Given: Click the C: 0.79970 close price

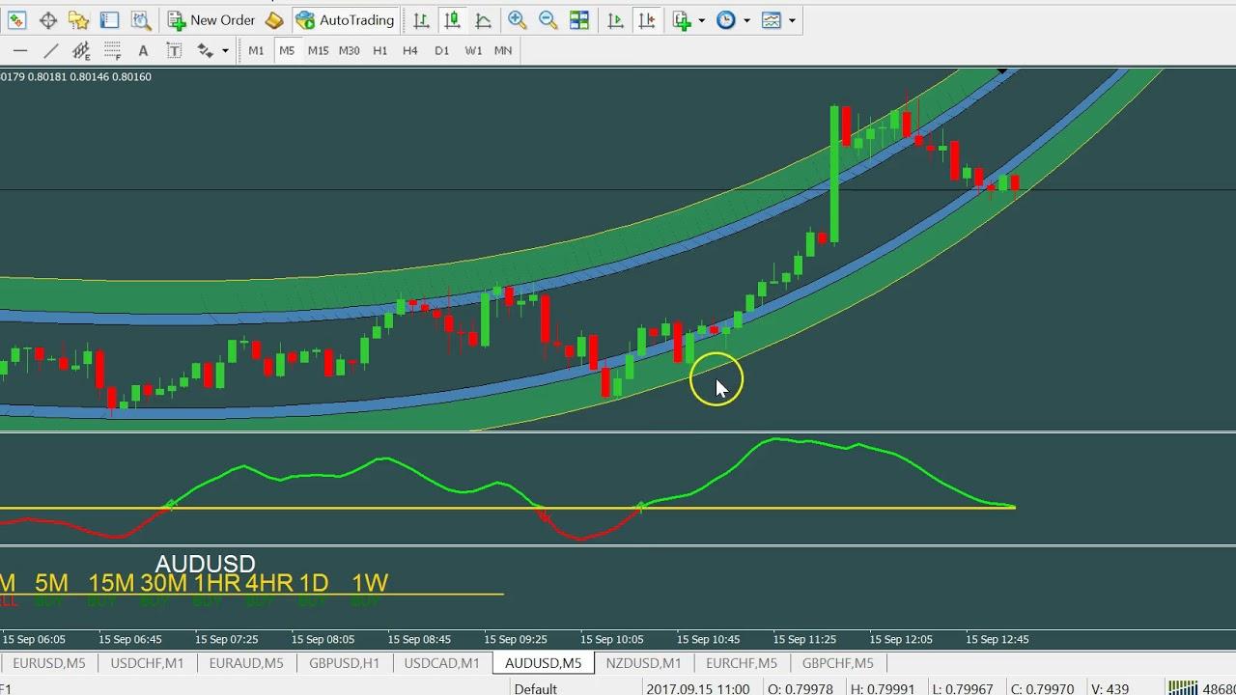Looking at the screenshot, I should pyautogui.click(x=1042, y=688).
